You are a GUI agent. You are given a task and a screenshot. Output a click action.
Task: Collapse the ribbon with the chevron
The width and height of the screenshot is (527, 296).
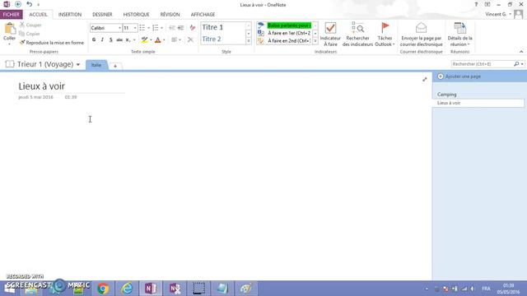tap(521, 52)
